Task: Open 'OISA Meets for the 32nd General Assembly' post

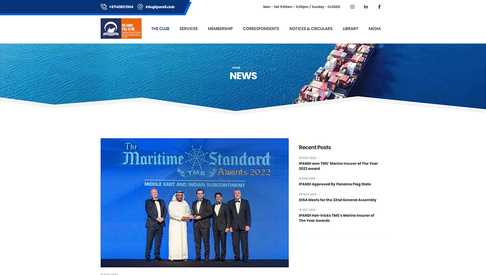Action: (337, 200)
